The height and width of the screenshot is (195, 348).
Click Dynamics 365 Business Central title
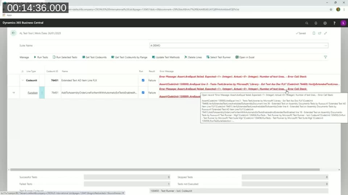click(x=23, y=23)
